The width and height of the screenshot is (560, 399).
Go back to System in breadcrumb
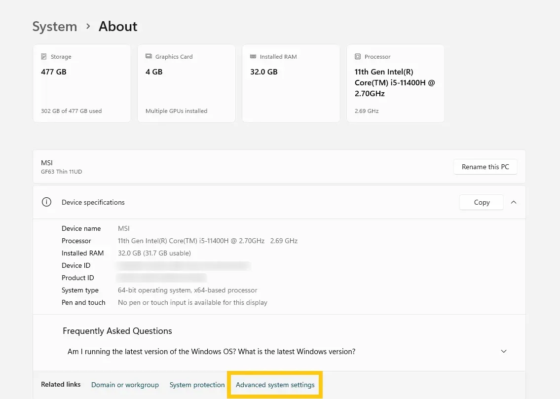[x=55, y=27]
